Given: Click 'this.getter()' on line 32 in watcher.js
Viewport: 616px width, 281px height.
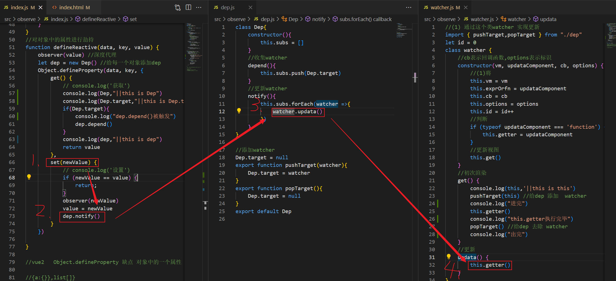Looking at the screenshot, I should tap(490, 265).
